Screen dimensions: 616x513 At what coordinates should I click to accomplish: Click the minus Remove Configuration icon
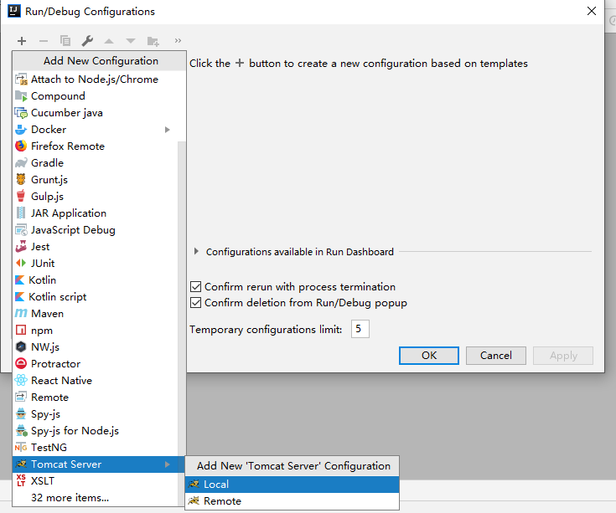tap(44, 41)
